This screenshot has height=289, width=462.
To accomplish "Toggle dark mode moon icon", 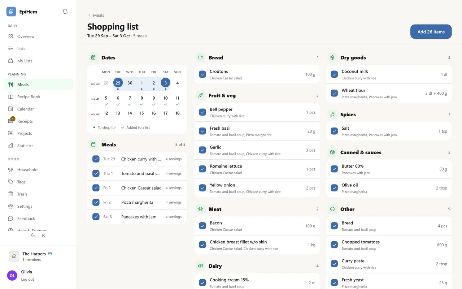I will point(34,235).
